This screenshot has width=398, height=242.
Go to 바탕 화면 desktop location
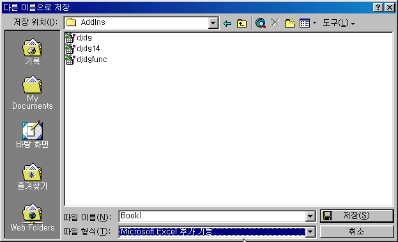pyautogui.click(x=32, y=134)
